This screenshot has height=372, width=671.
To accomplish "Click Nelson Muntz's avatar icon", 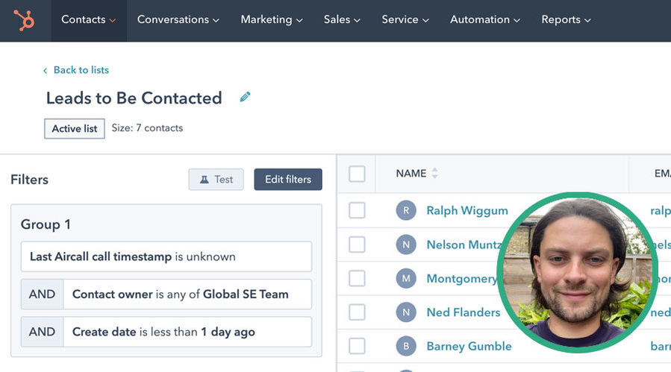I will [405, 245].
